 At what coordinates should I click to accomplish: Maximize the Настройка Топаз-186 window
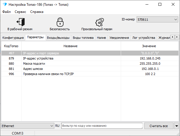coord(160,5)
